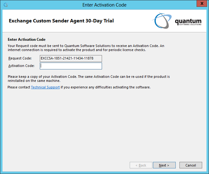Open the Technical Support link
209x174 pixels.
click(x=45, y=87)
